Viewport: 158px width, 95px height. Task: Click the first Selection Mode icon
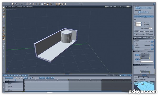click(140, 12)
